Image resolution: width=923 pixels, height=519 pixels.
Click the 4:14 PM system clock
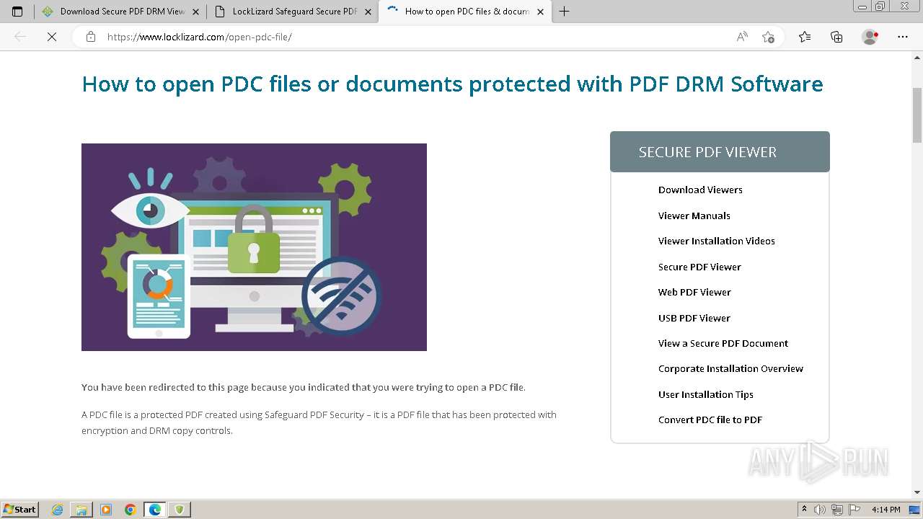(886, 510)
